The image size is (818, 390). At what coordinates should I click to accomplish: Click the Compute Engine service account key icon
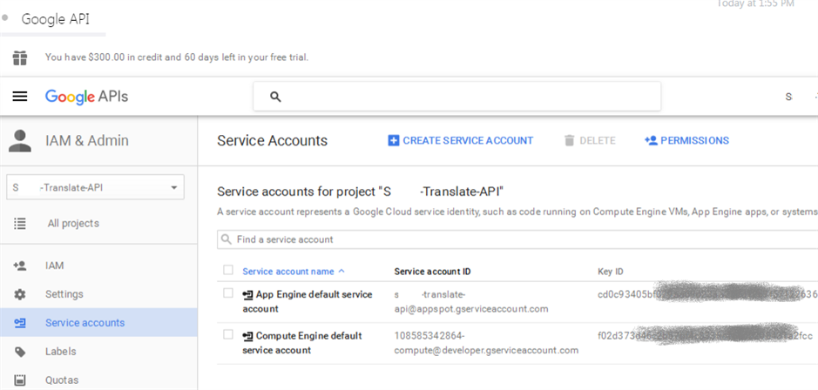pos(247,336)
